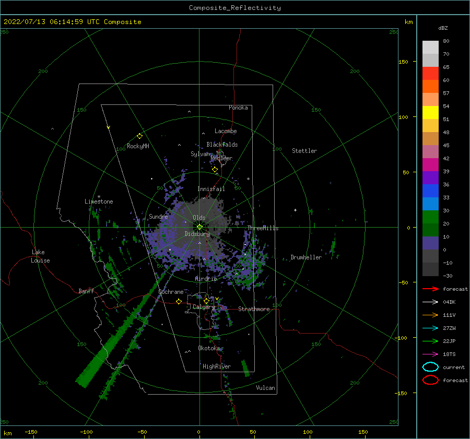The width and height of the screenshot is (470, 439).
Task: Click the 04DK legend label
Action: 449,302
